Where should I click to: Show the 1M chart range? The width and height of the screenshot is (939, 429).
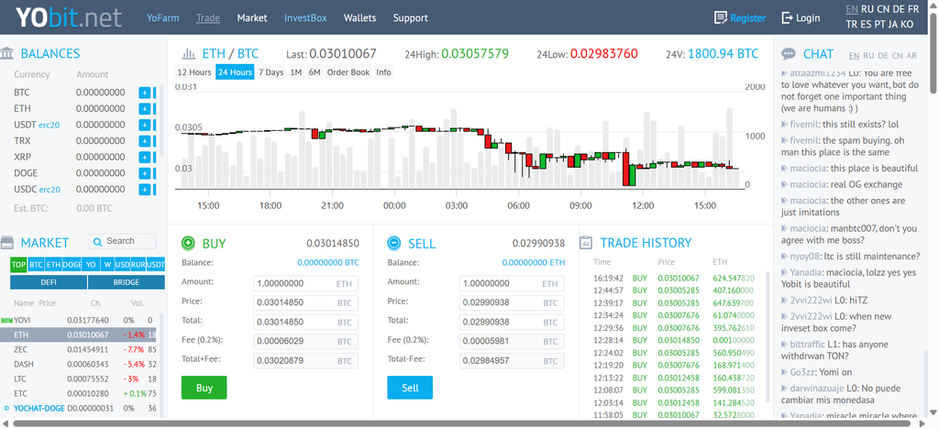(296, 72)
